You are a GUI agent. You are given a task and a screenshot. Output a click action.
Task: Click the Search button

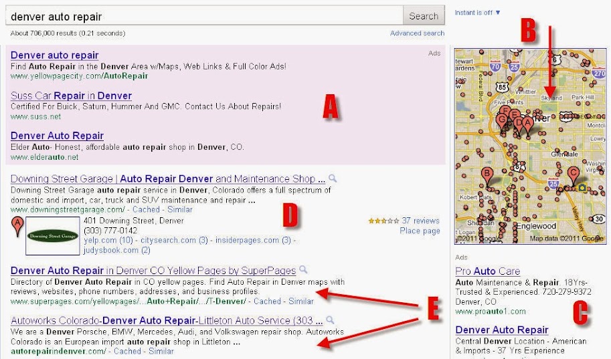coord(424,16)
